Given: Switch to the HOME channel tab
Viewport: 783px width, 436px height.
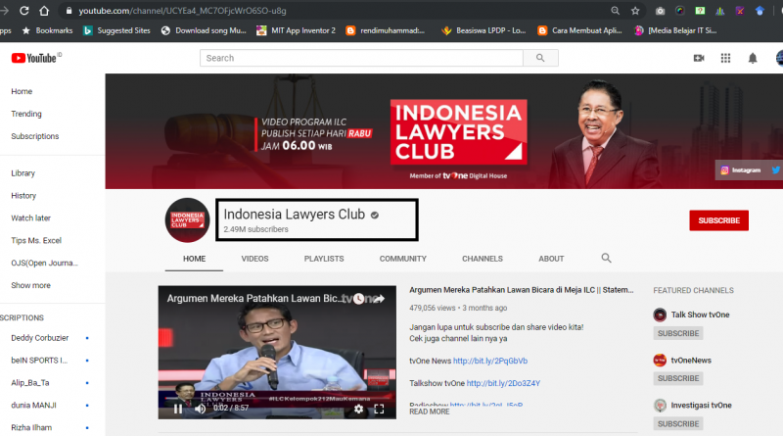Looking at the screenshot, I should [x=194, y=259].
